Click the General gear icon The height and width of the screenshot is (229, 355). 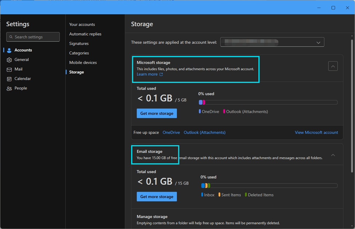click(x=9, y=60)
